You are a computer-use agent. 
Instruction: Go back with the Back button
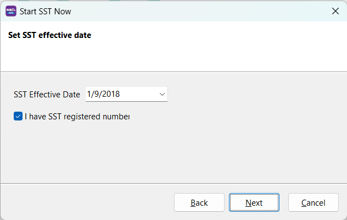point(199,203)
